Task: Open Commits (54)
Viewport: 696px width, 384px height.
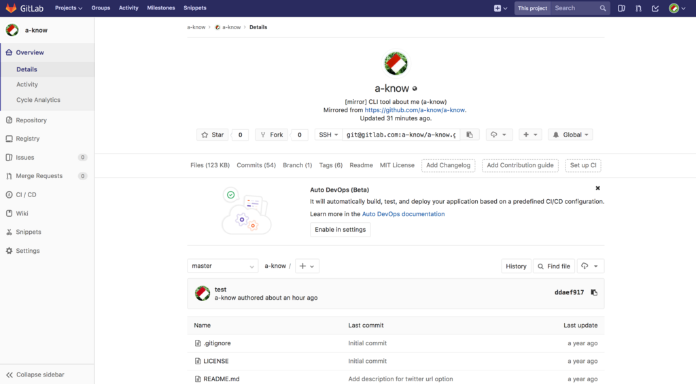Action: tap(256, 165)
